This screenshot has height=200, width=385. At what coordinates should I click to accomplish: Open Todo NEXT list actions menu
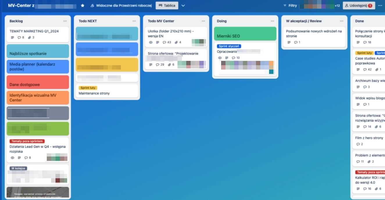pos(134,21)
